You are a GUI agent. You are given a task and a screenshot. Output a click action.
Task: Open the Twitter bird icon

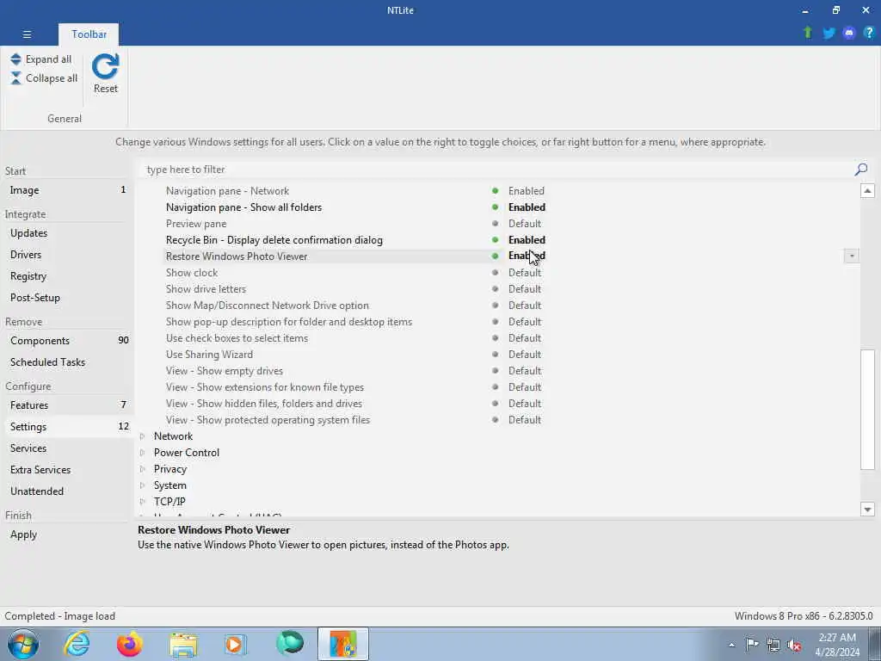(x=829, y=34)
